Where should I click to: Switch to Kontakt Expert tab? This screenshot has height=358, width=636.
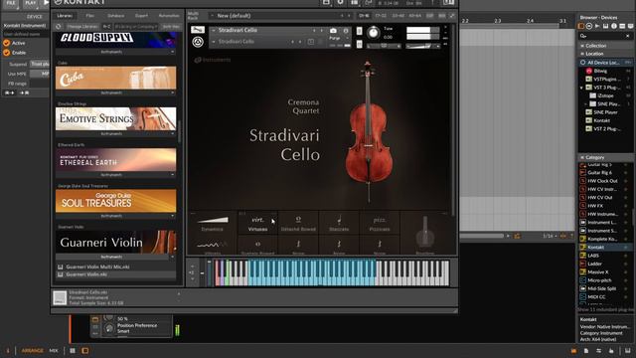pos(141,16)
